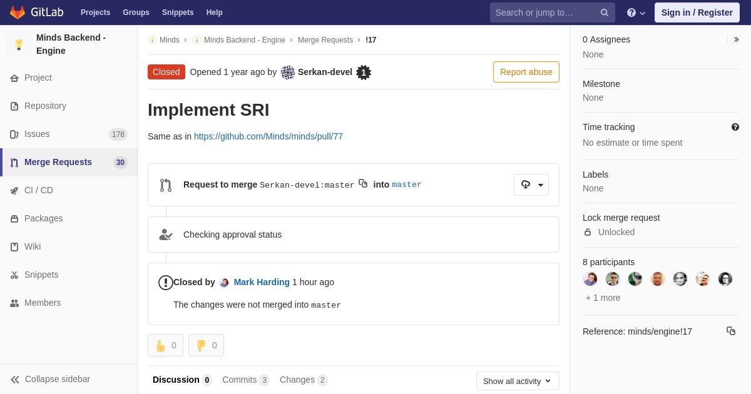The width and height of the screenshot is (751, 394).
Task: Click the Serkan-devel author link
Action: click(325, 72)
